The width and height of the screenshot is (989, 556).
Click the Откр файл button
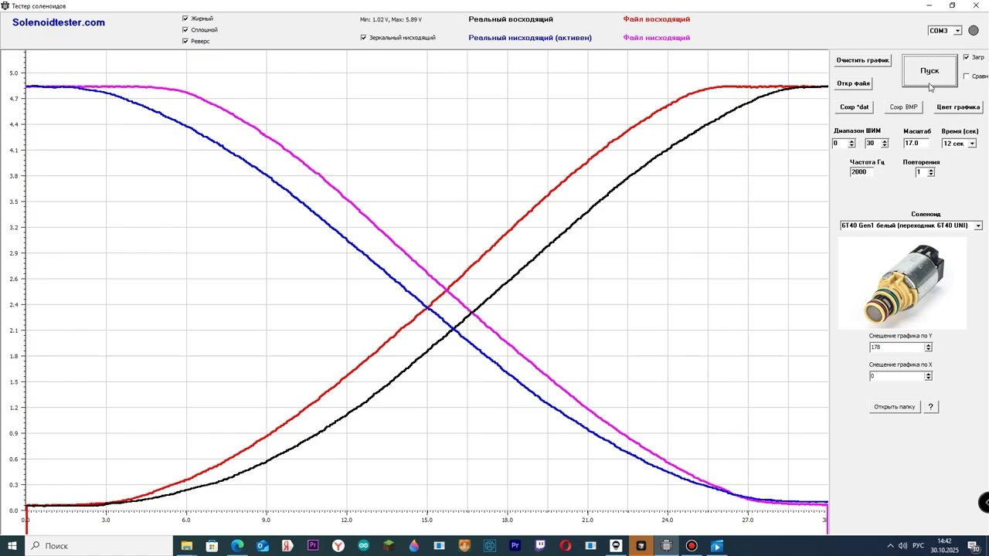(854, 83)
